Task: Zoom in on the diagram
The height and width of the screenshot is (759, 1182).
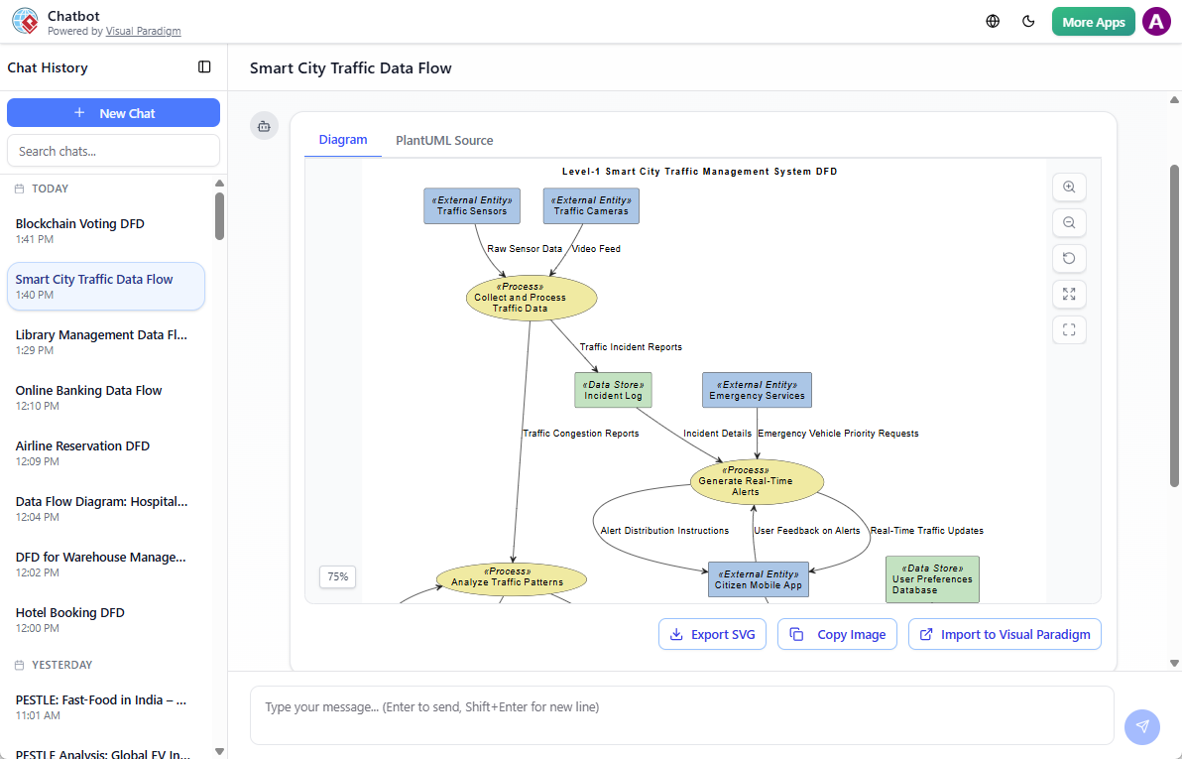Action: 1069,187
